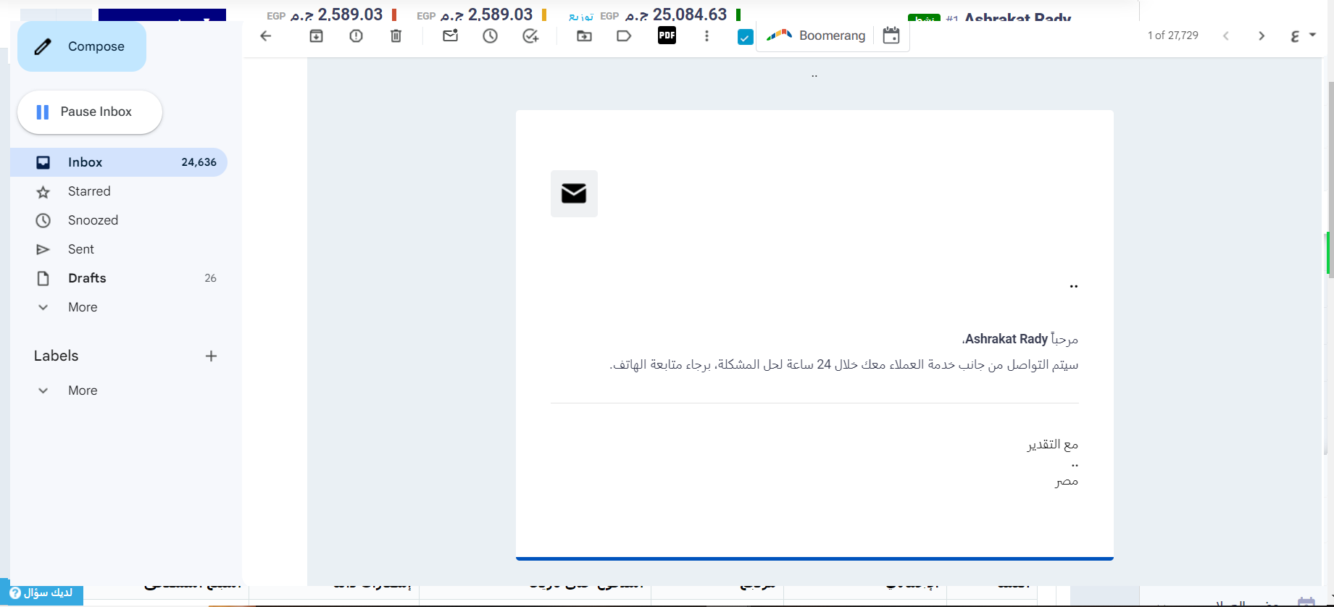Click the Boomerang button
Image resolution: width=1334 pixels, height=607 pixels.
pyautogui.click(x=817, y=35)
